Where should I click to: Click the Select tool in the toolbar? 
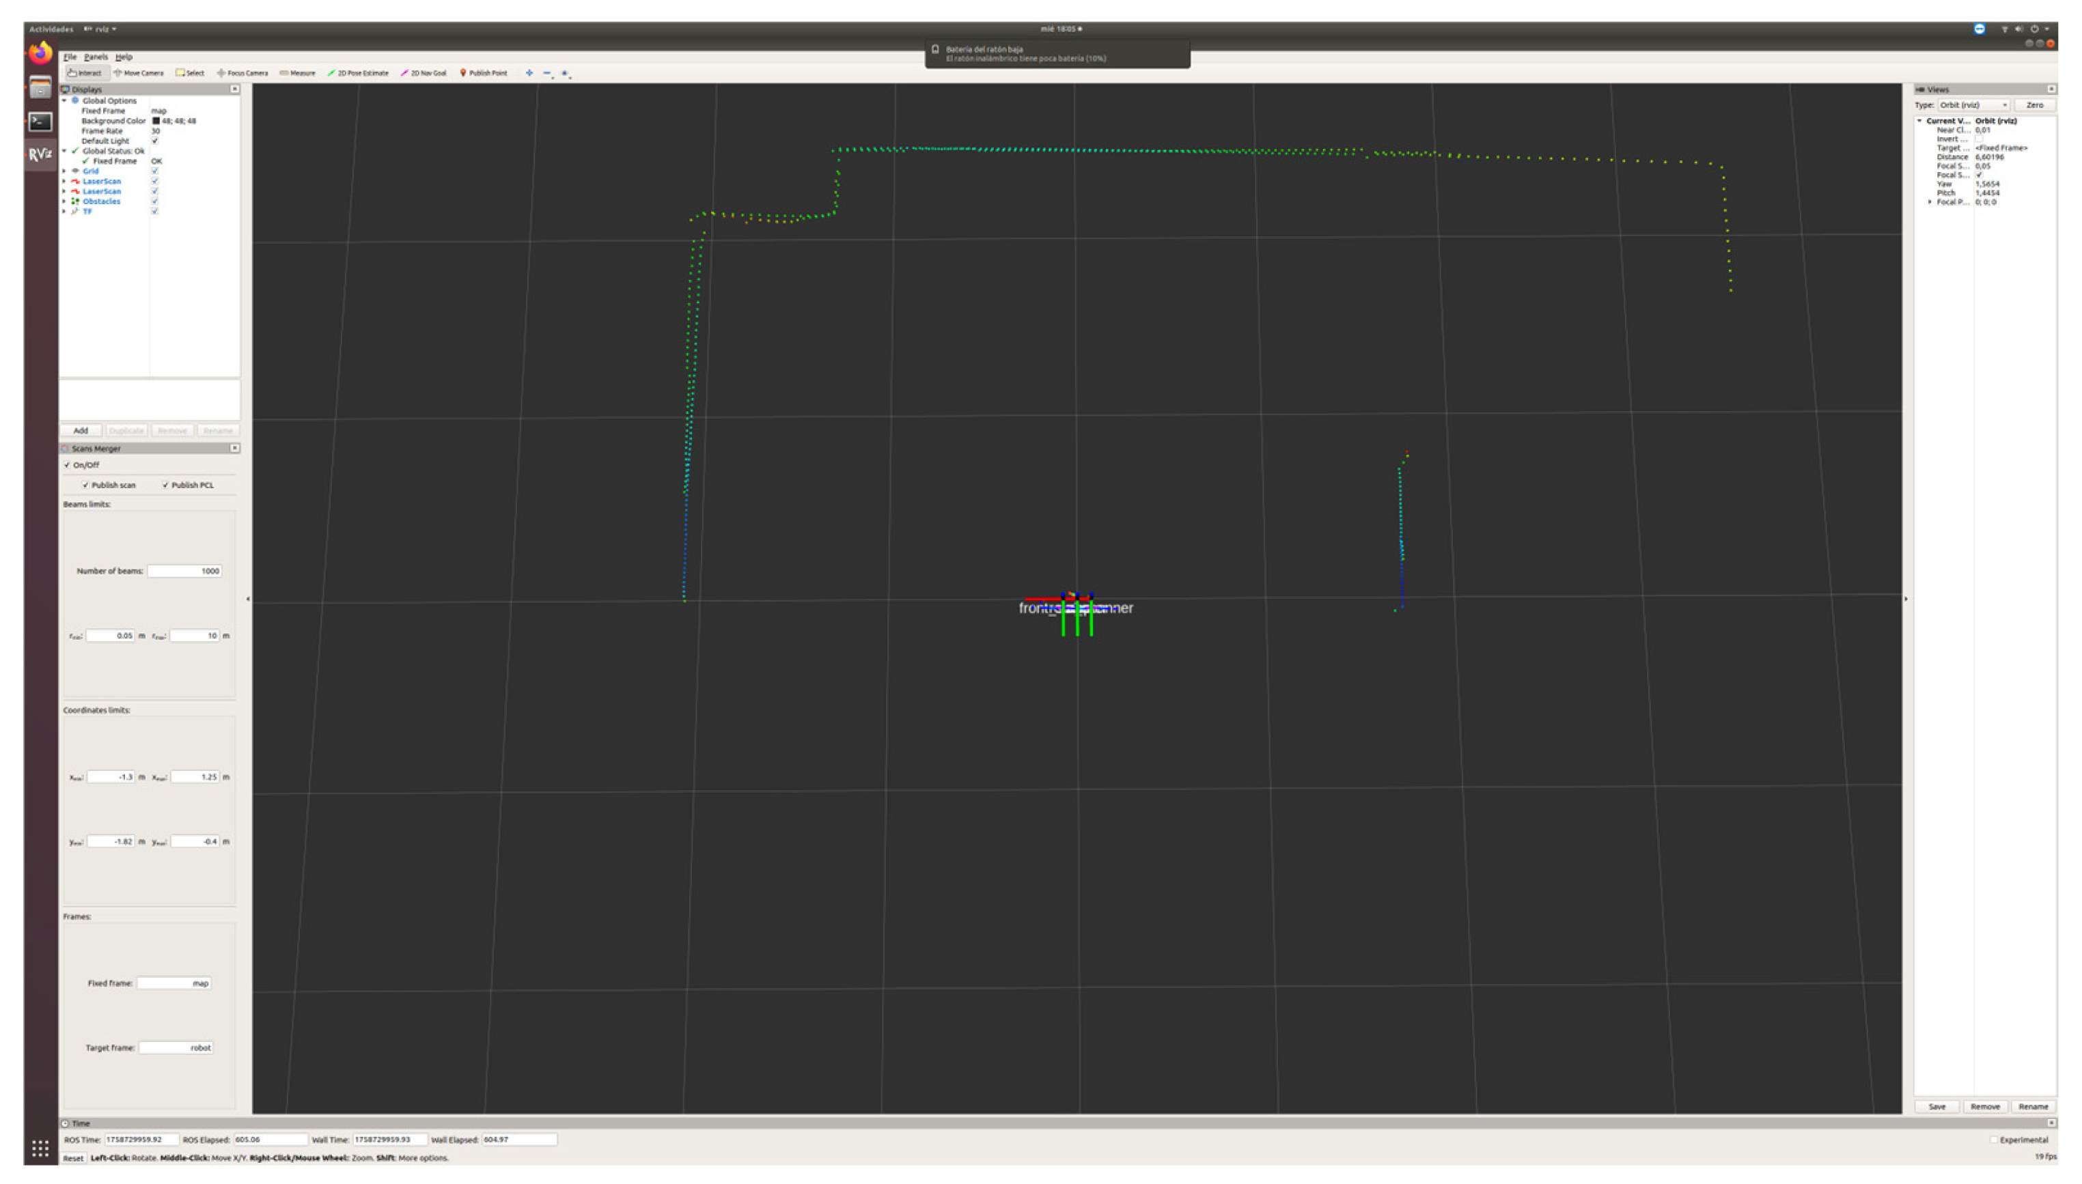pos(191,73)
